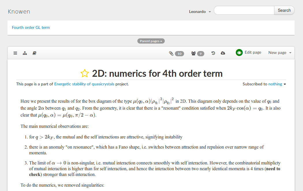Viewport: 303px width, 191px height.
Task: Click the cloud download icon
Action: click(x=223, y=53)
